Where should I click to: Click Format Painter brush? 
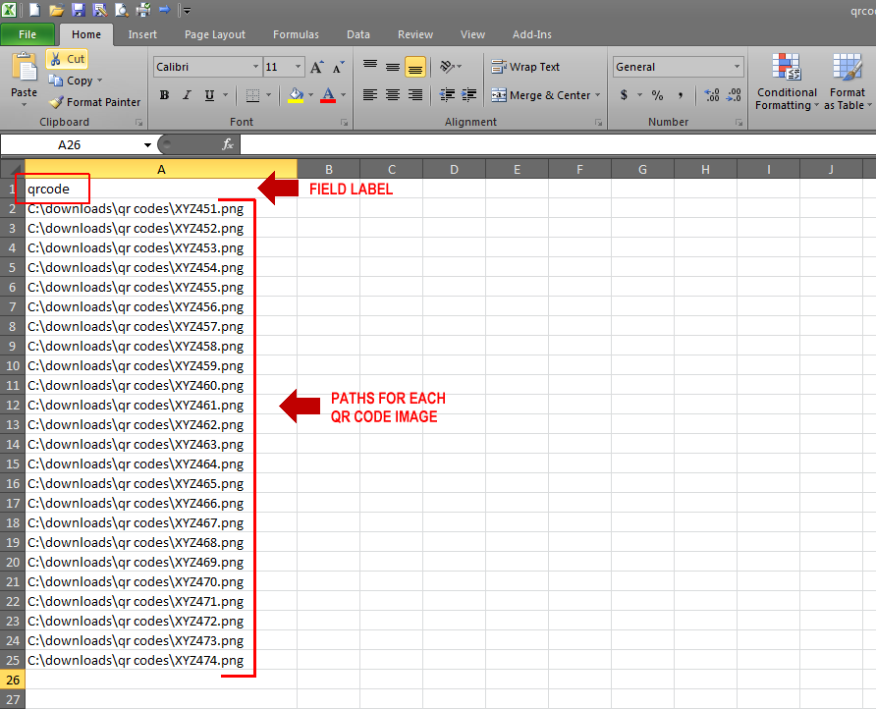click(x=94, y=102)
